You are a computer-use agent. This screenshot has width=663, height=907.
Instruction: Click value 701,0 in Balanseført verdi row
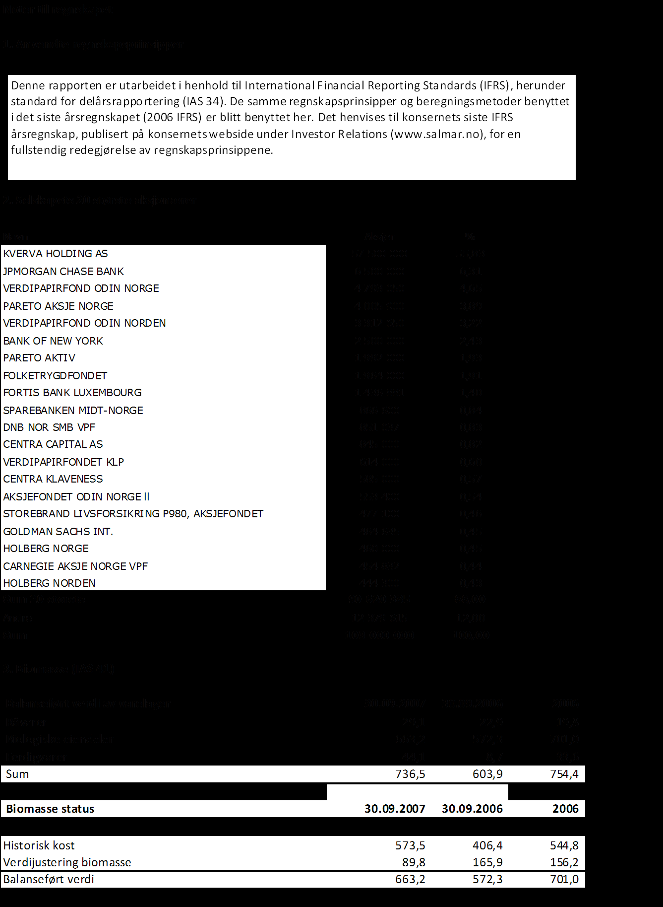coord(564,880)
